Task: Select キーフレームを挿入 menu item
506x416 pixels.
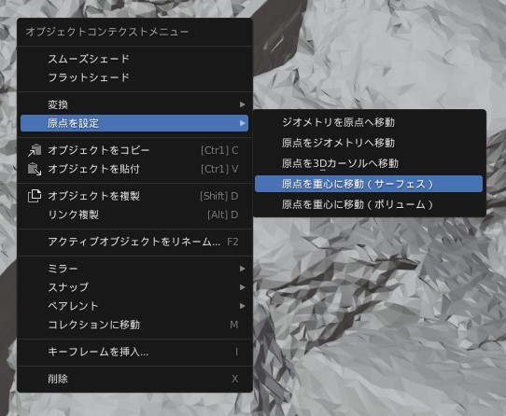Action: pyautogui.click(x=134, y=352)
